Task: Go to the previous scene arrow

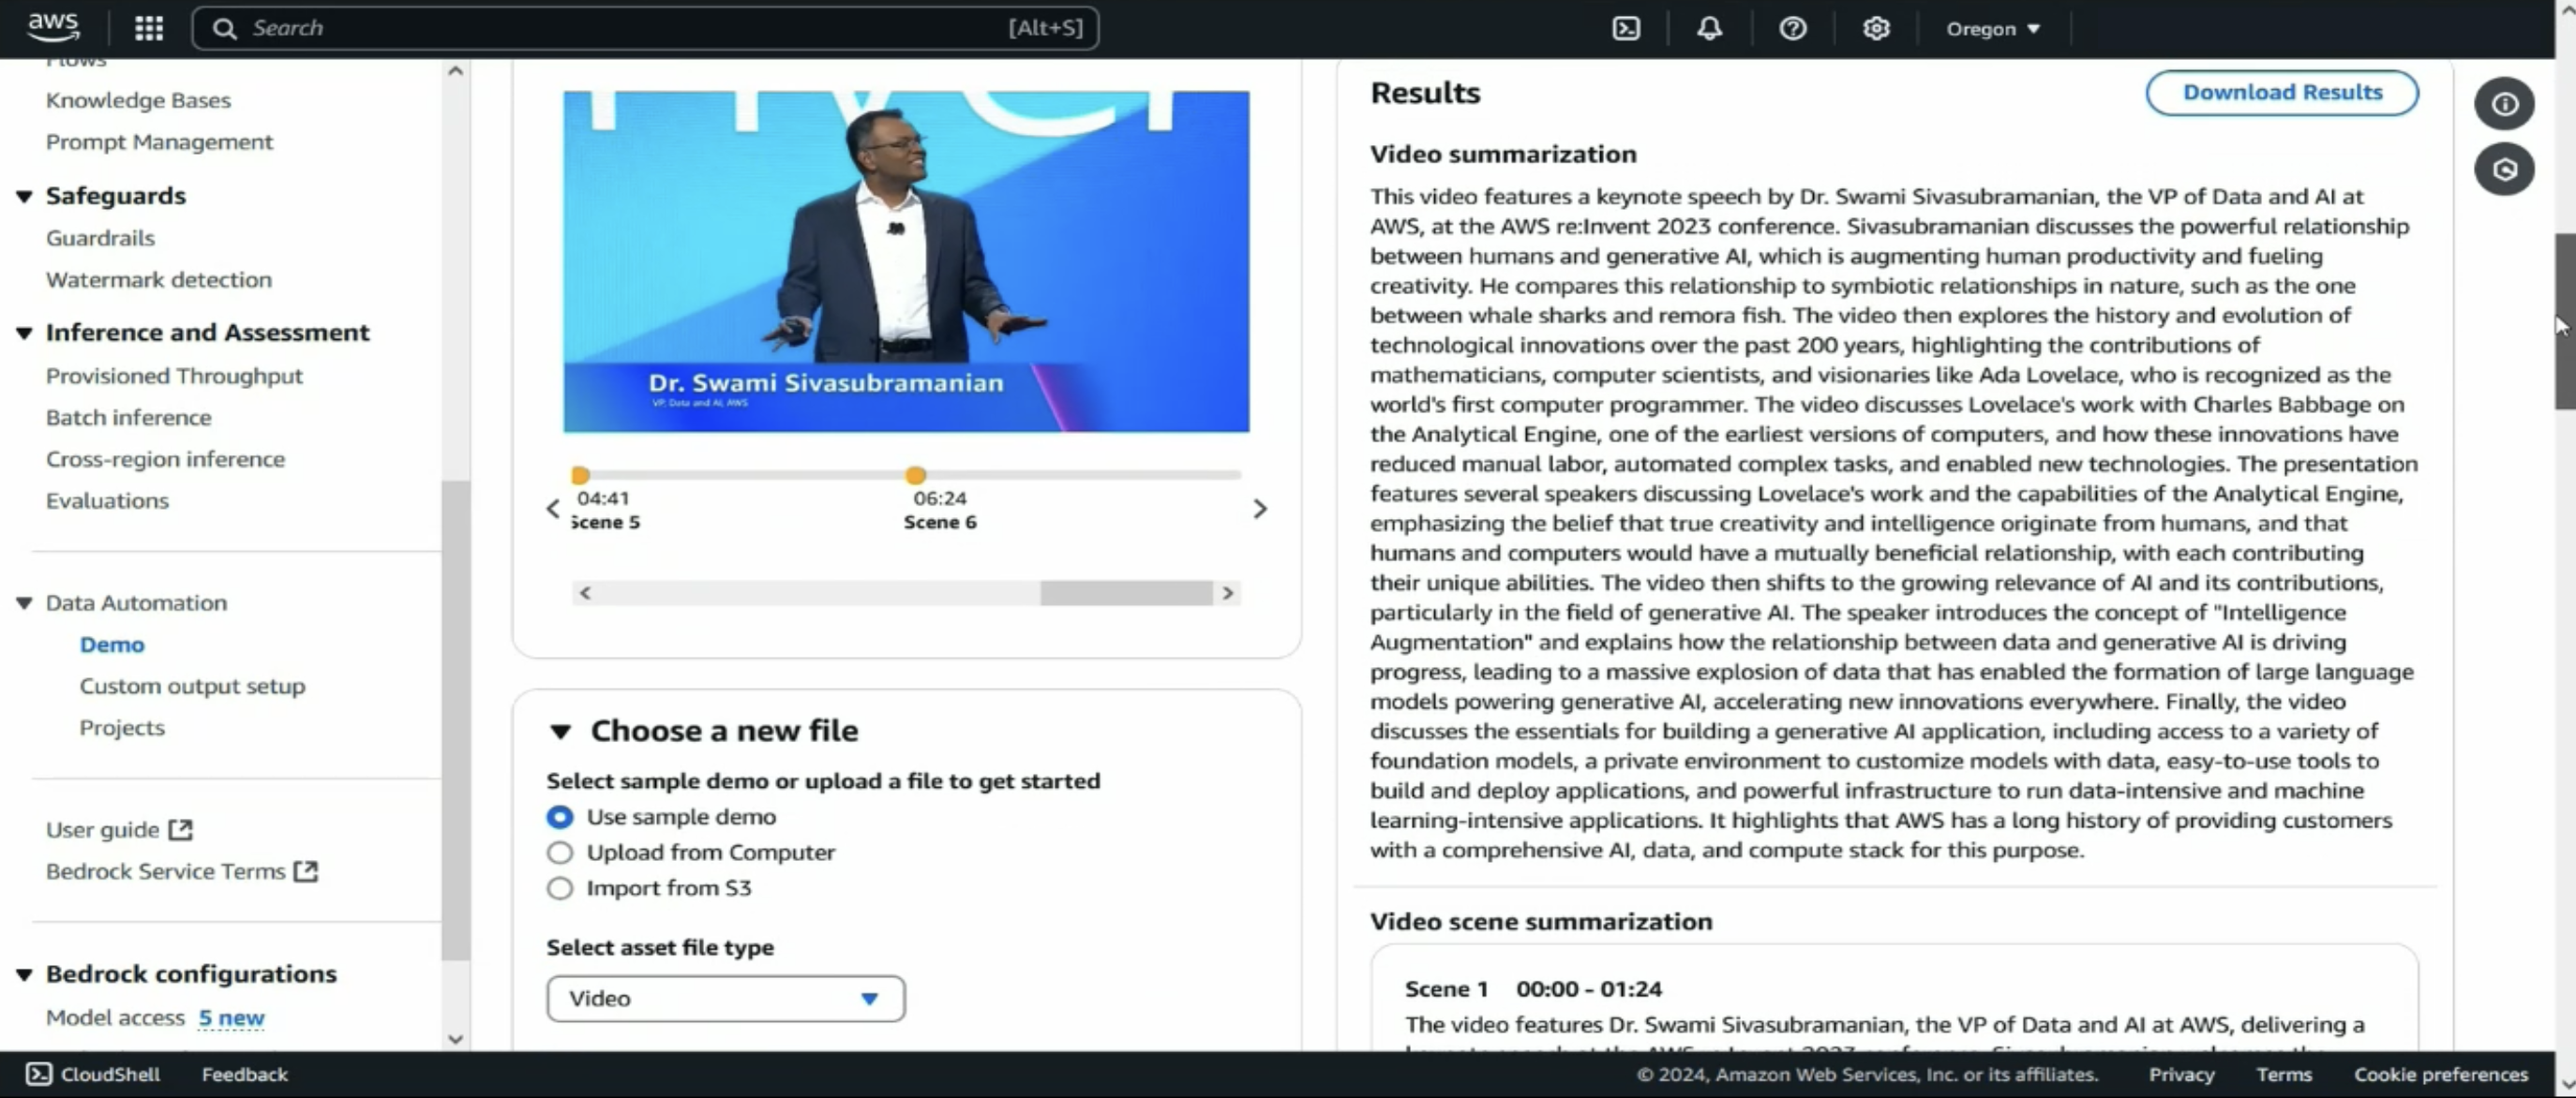Action: pyautogui.click(x=553, y=510)
